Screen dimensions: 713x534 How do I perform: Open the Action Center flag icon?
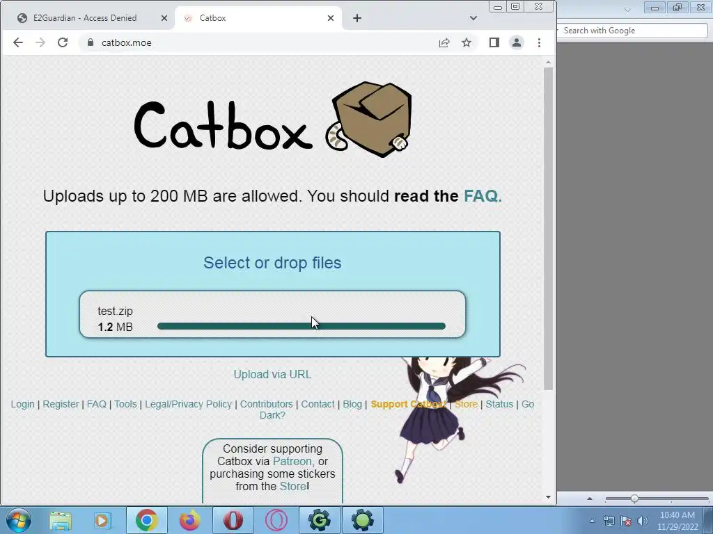tap(626, 521)
